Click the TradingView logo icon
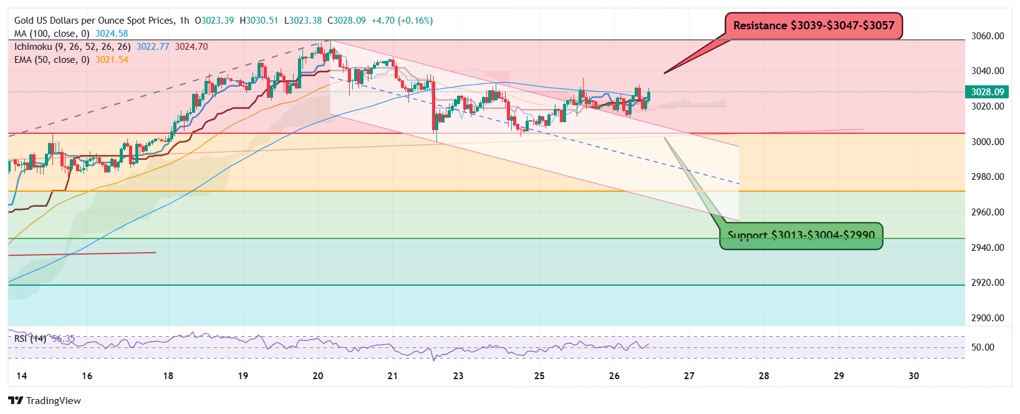 click(16, 400)
